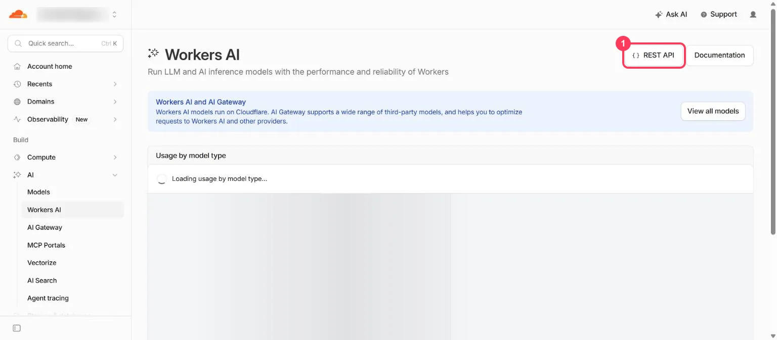Viewport: 777px width, 340px height.
Task: Click the AI sparkle sidebar icon
Action: 17,175
